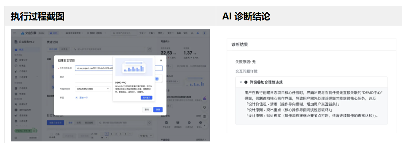Click the 日志项目名称 input field

click(119, 68)
